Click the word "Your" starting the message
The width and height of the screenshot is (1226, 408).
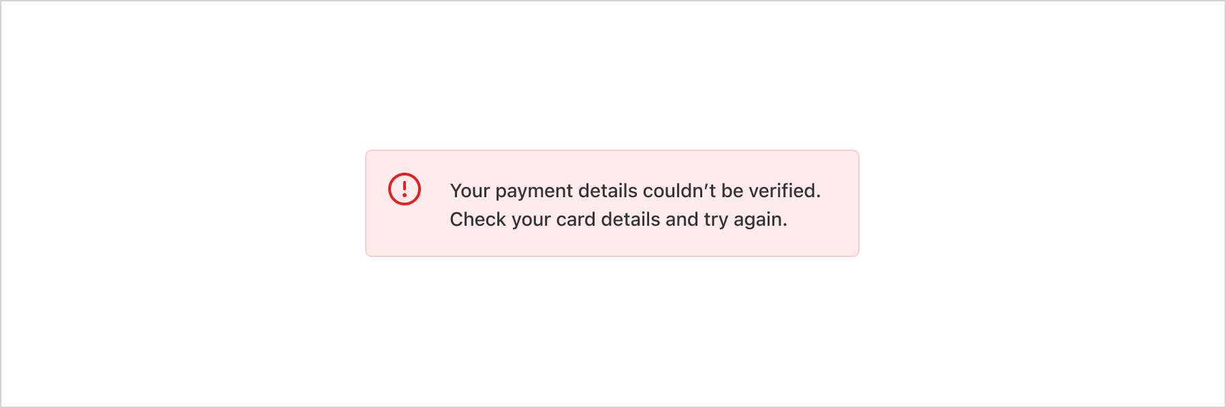point(470,191)
